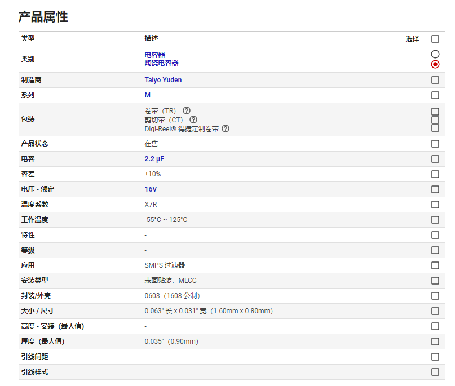Click the 封装/外壳 row label

(36, 296)
